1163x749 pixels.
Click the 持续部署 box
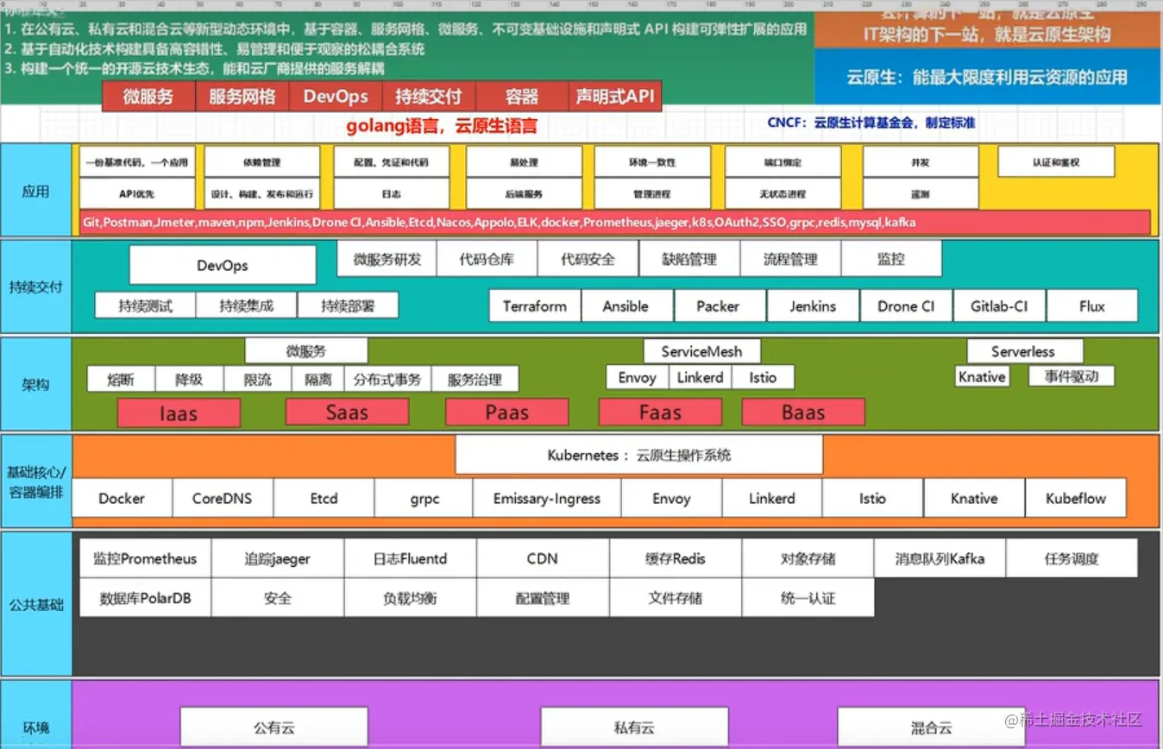pyautogui.click(x=348, y=305)
